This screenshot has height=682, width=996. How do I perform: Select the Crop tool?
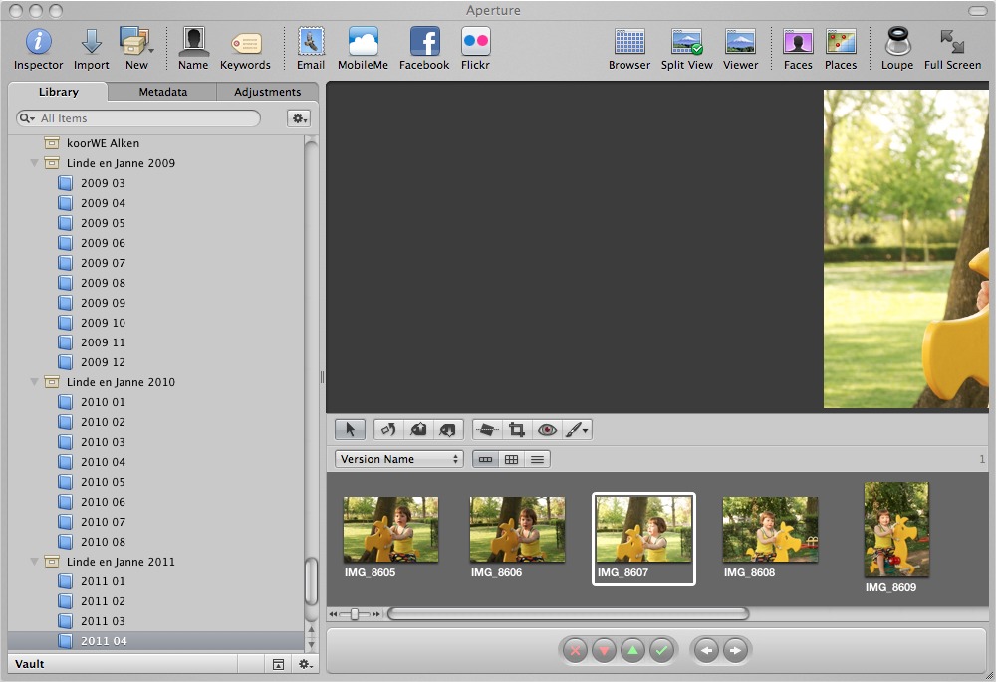[517, 430]
